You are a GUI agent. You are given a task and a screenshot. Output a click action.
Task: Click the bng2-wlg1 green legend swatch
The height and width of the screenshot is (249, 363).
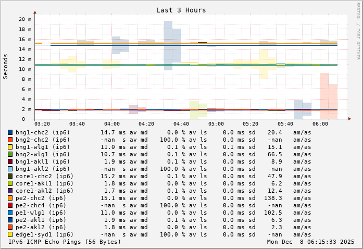tap(10, 154)
